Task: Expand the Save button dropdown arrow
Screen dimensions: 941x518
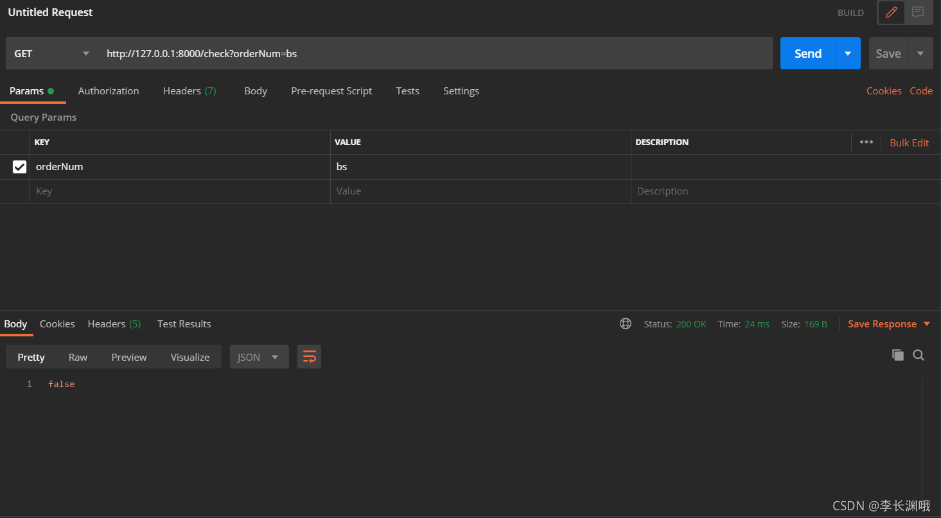Action: click(x=920, y=54)
